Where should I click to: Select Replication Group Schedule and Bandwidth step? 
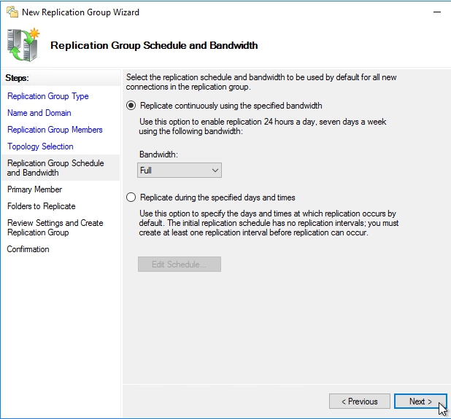55,168
